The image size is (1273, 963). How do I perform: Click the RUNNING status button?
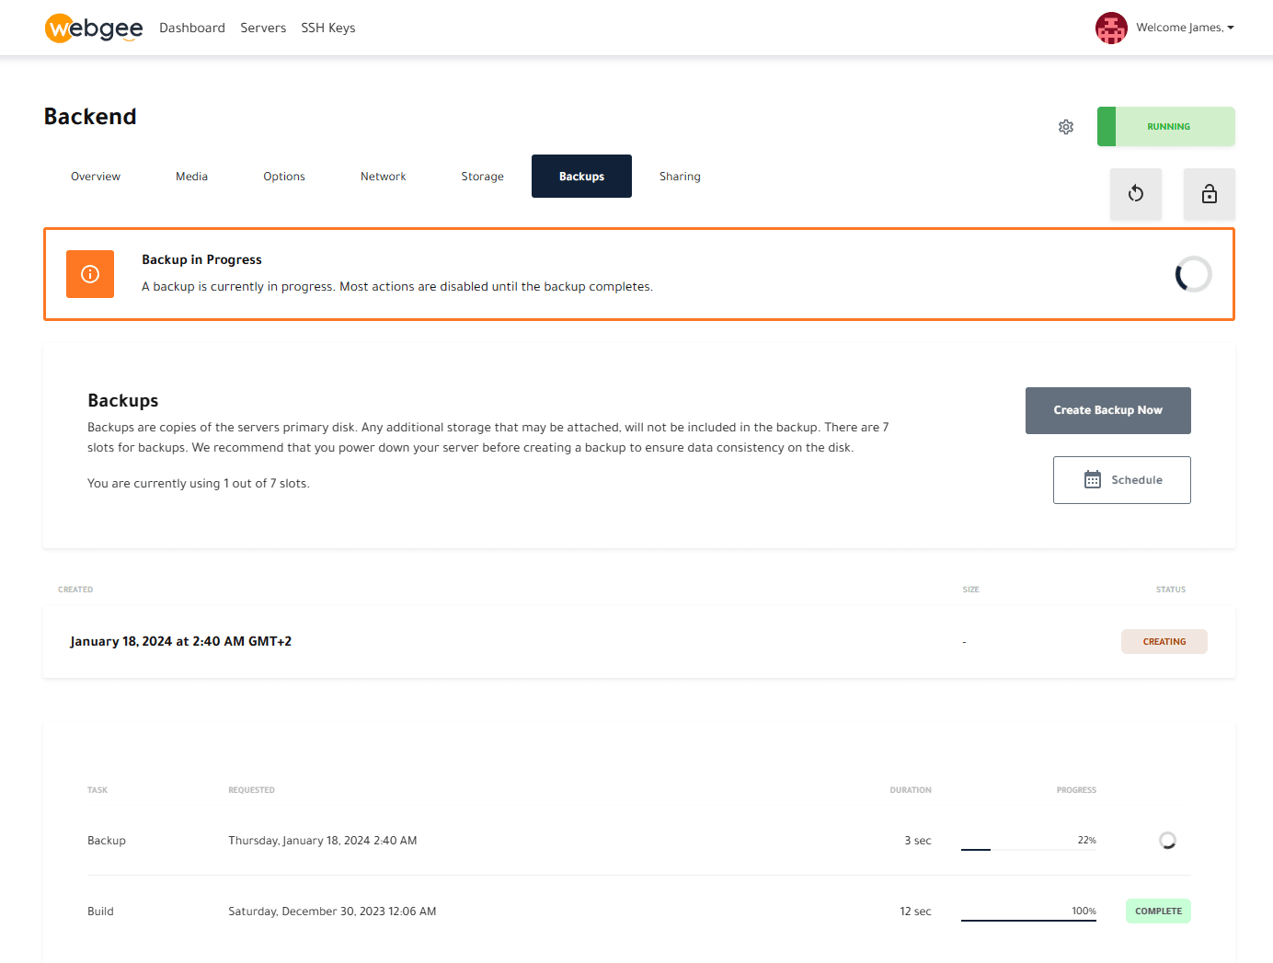click(1166, 127)
